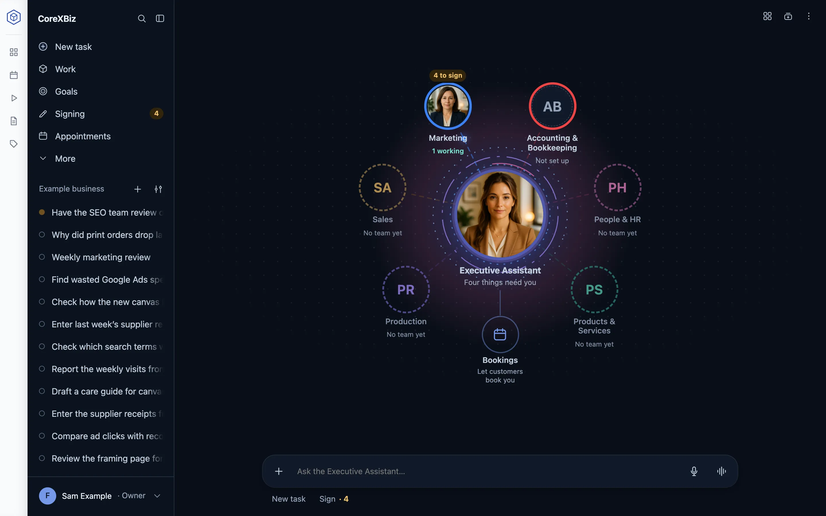The width and height of the screenshot is (826, 516).
Task: Select the PS Products & Services node
Action: (x=594, y=290)
